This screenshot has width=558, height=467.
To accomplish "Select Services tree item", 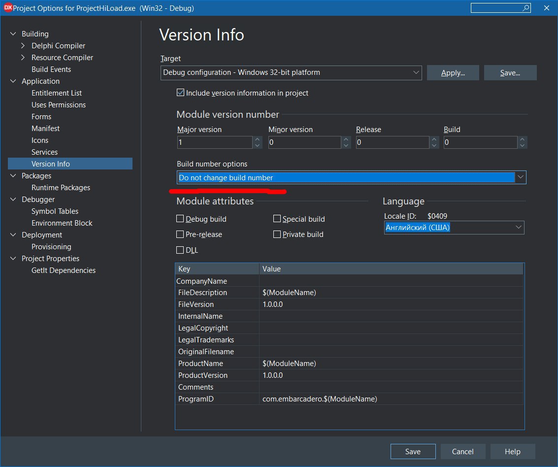I will coord(44,152).
